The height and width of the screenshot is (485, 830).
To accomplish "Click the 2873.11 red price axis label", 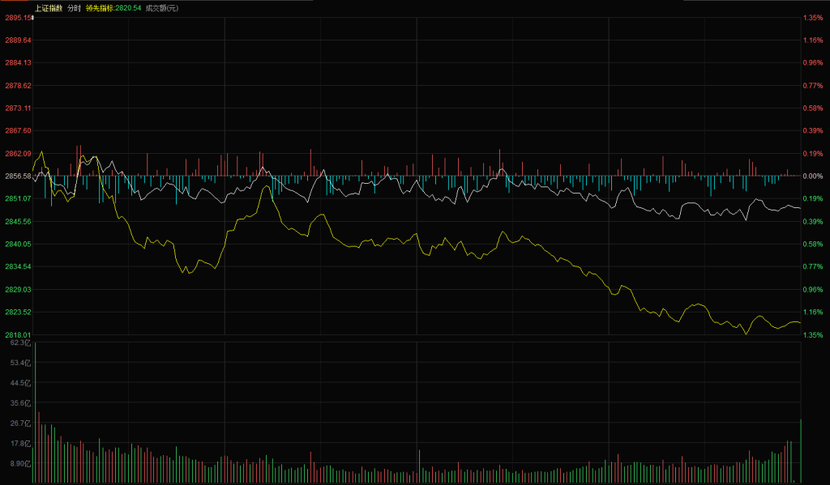I will 17,108.
